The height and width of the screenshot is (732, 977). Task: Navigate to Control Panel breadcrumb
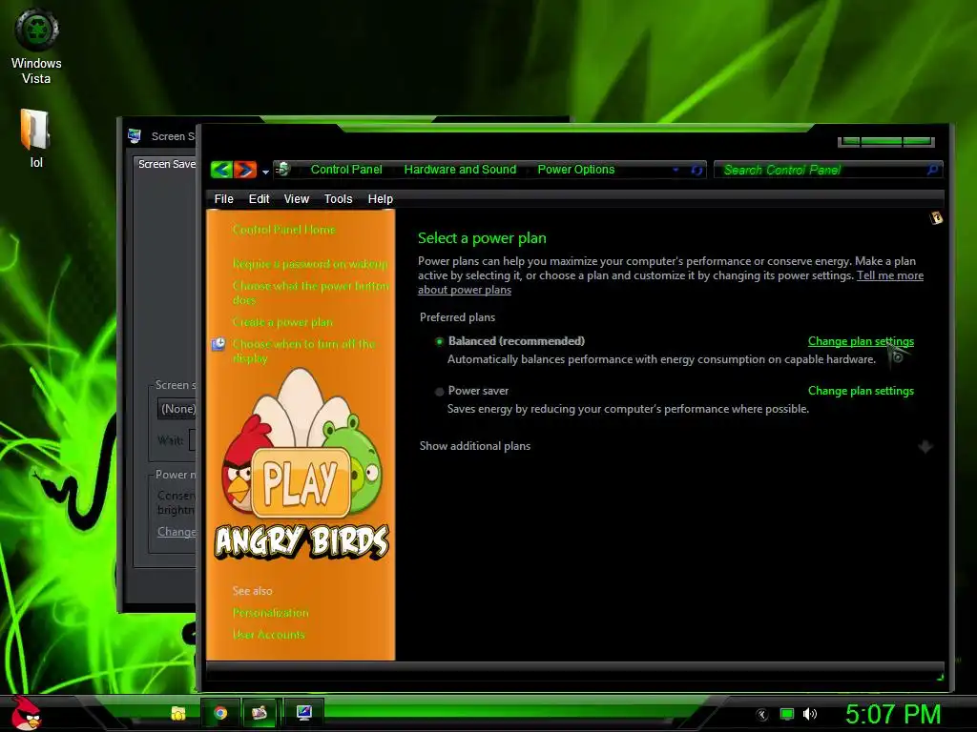click(x=346, y=170)
